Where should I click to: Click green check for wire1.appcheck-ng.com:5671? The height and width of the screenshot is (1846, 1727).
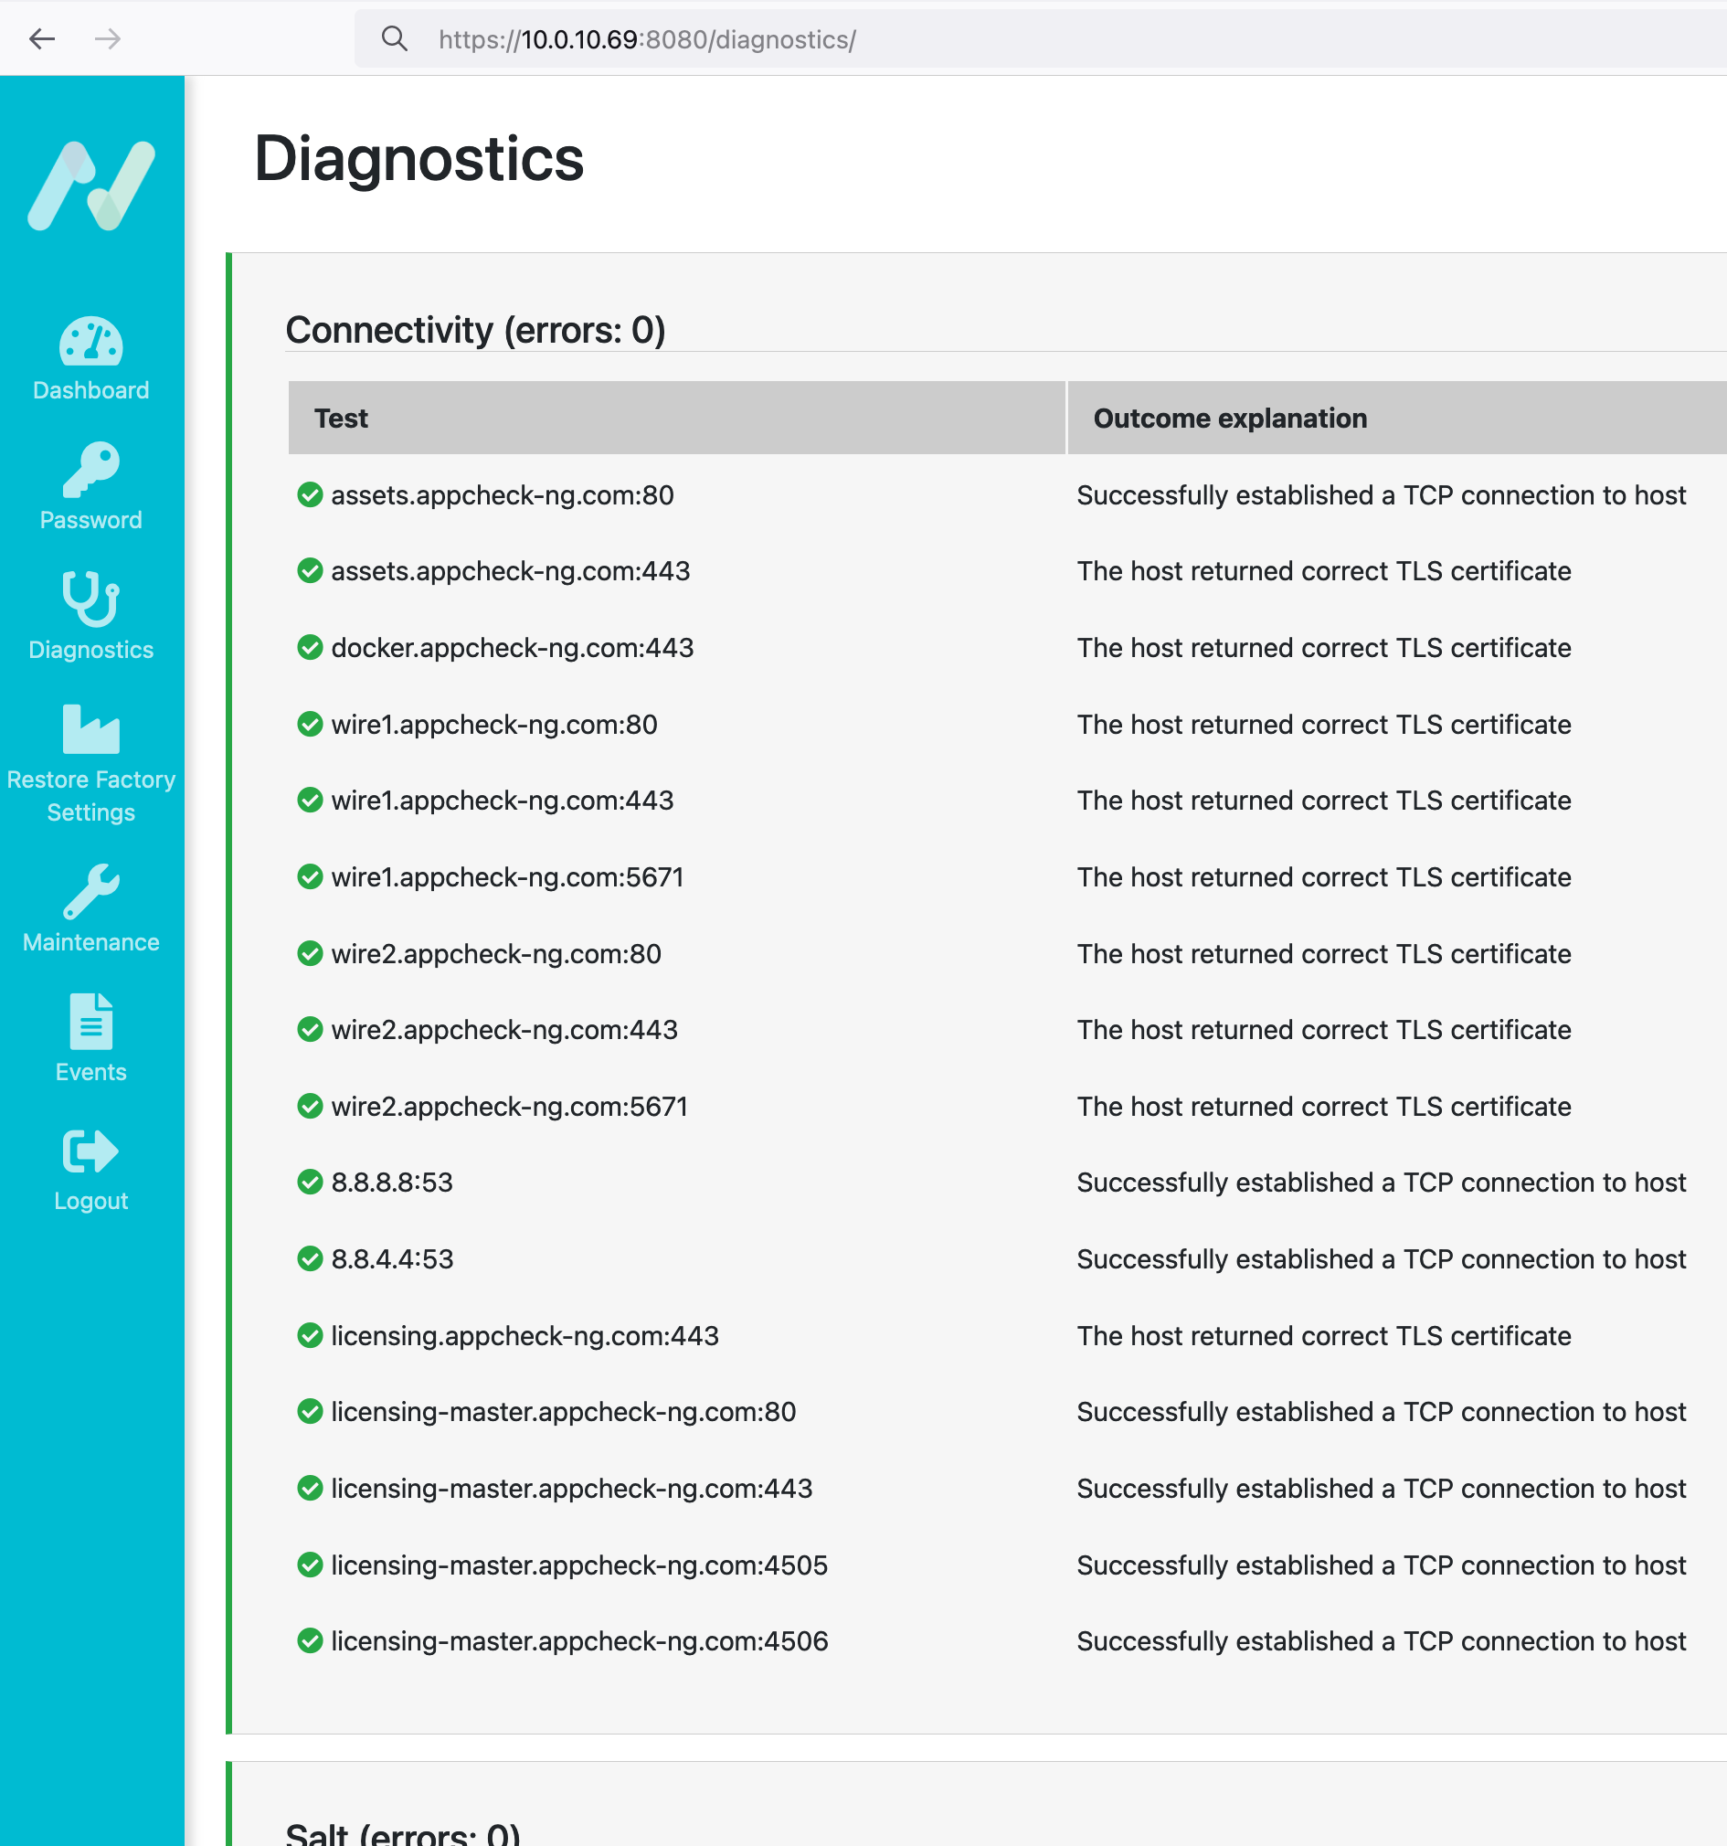click(310, 876)
